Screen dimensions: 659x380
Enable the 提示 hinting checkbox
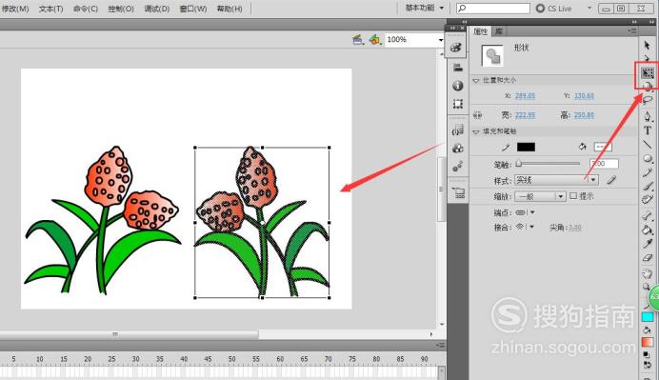(x=573, y=196)
